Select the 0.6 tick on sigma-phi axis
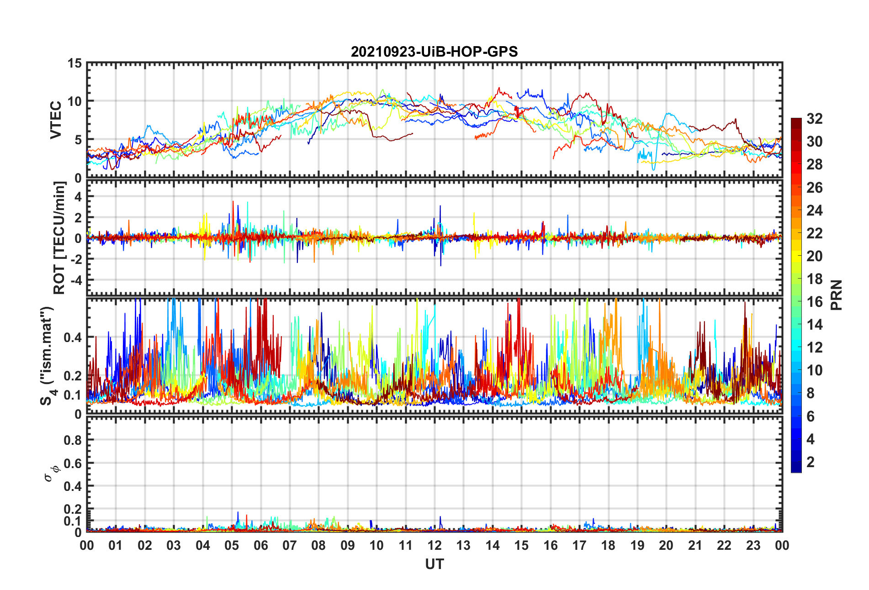 (x=73, y=464)
